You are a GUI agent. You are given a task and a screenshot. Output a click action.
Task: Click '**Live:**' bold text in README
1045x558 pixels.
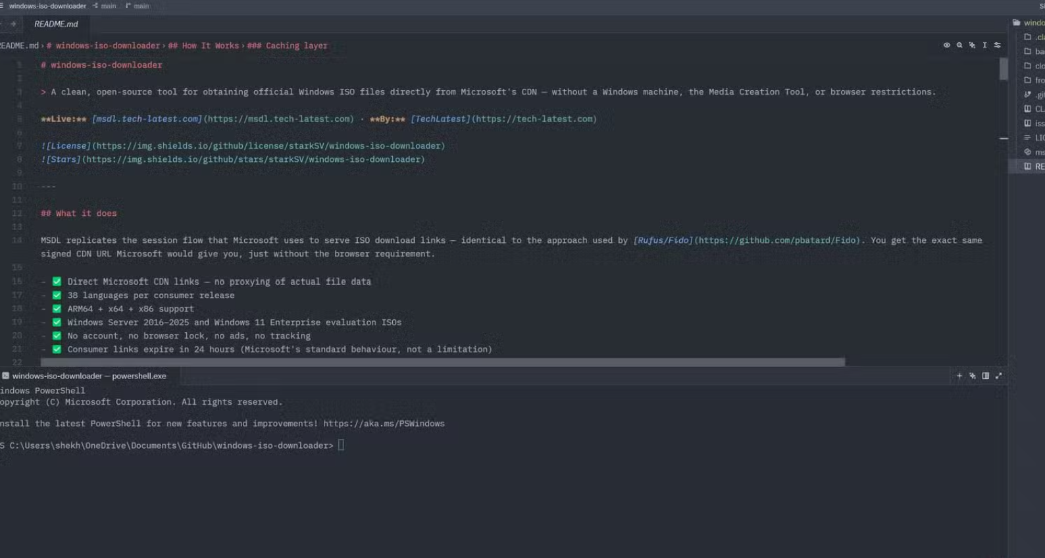tap(64, 119)
